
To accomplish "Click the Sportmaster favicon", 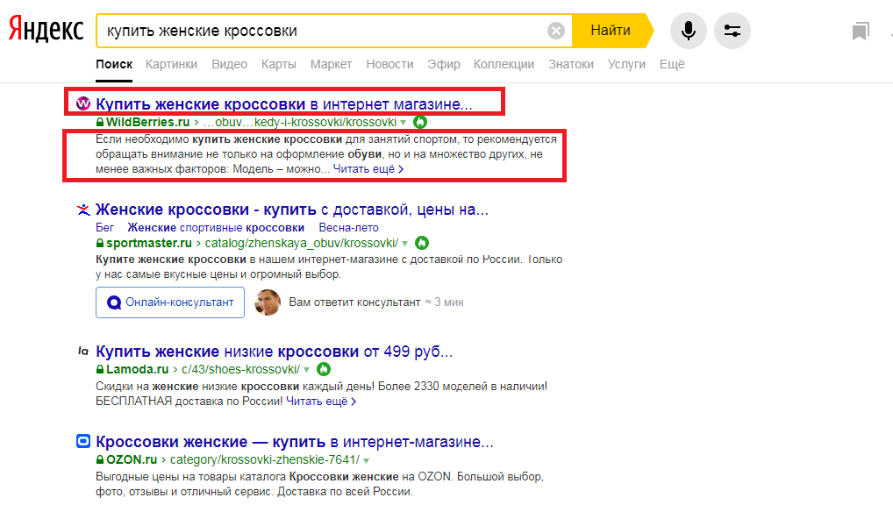I will click(x=83, y=210).
